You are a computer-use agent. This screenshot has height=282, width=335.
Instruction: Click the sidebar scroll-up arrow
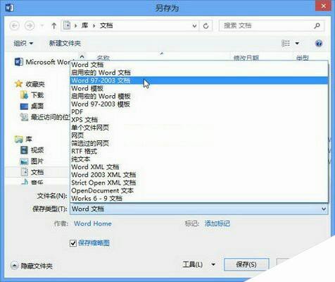[82, 56]
